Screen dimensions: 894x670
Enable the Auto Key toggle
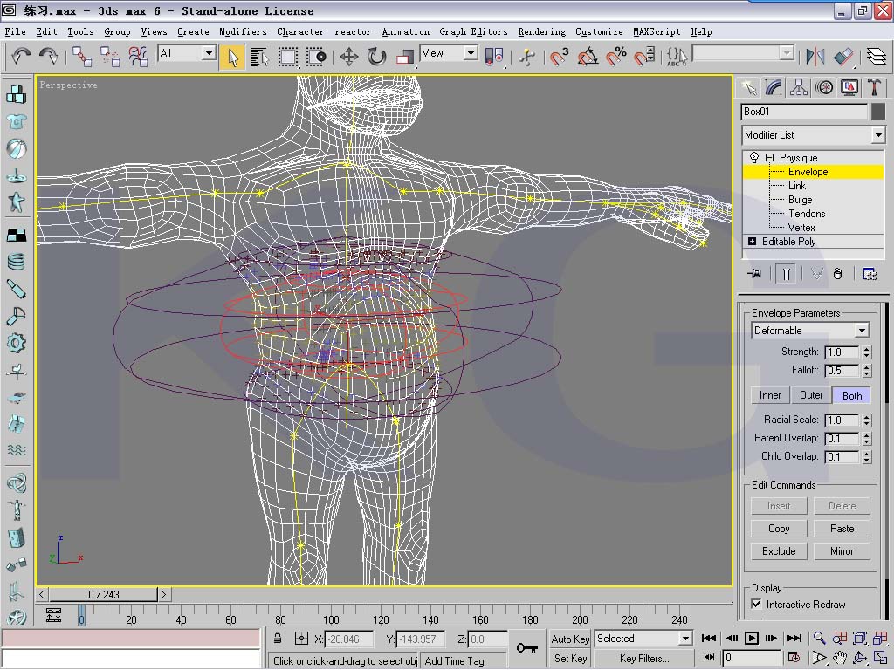(570, 639)
